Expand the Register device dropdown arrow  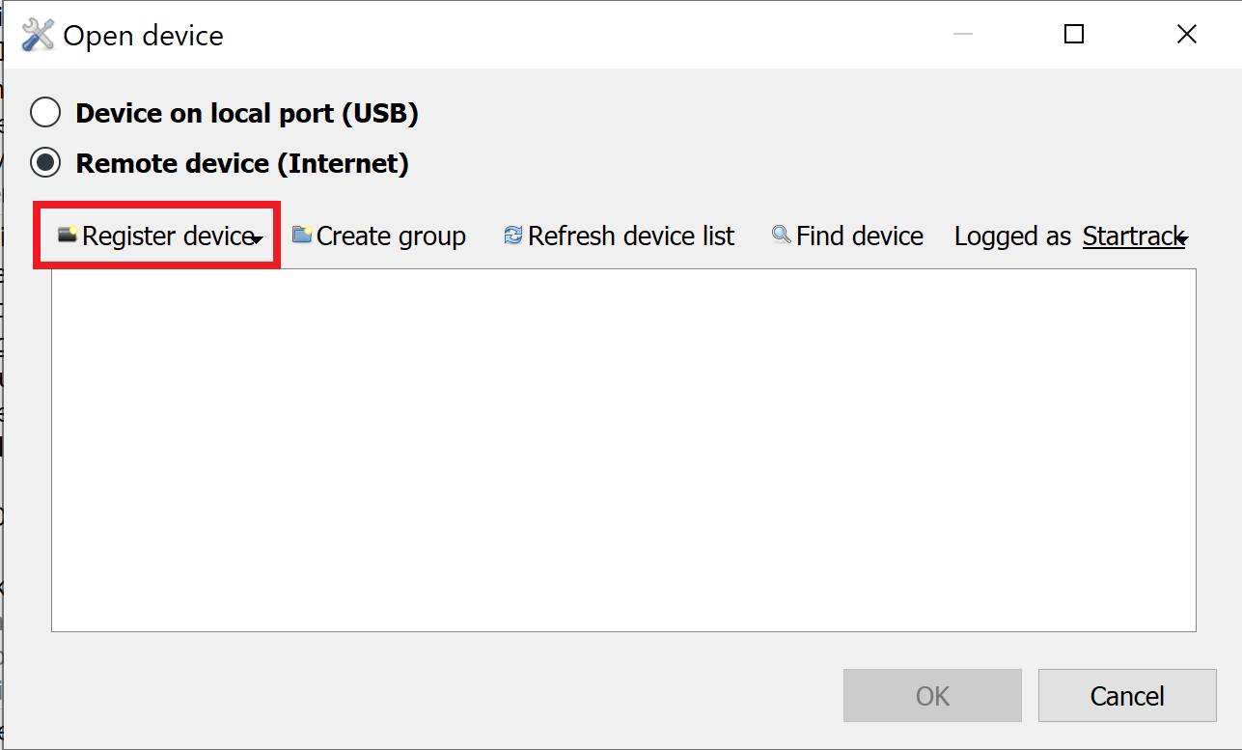pos(257,239)
